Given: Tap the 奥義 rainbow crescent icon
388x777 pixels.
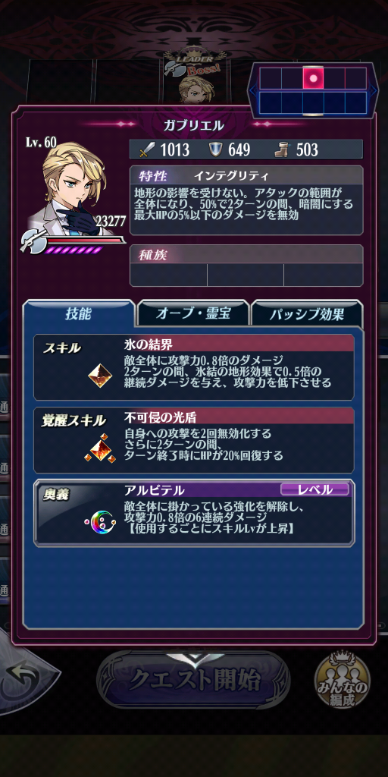Looking at the screenshot, I should pyautogui.click(x=101, y=521).
